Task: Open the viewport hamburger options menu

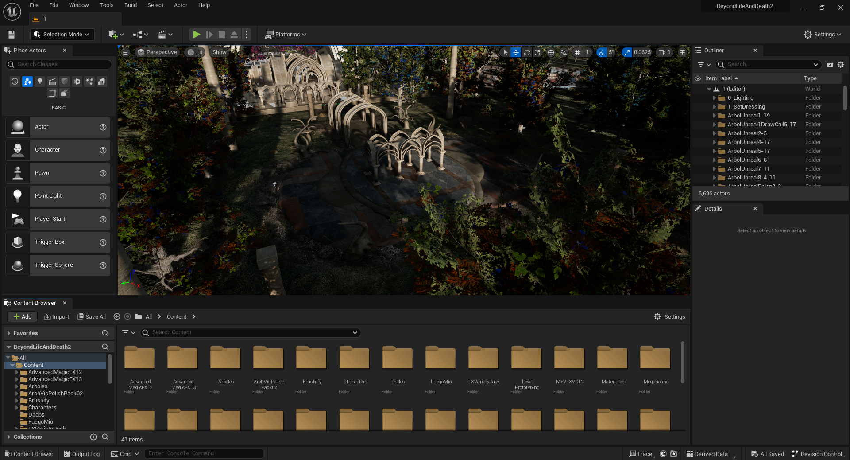Action: (x=125, y=52)
